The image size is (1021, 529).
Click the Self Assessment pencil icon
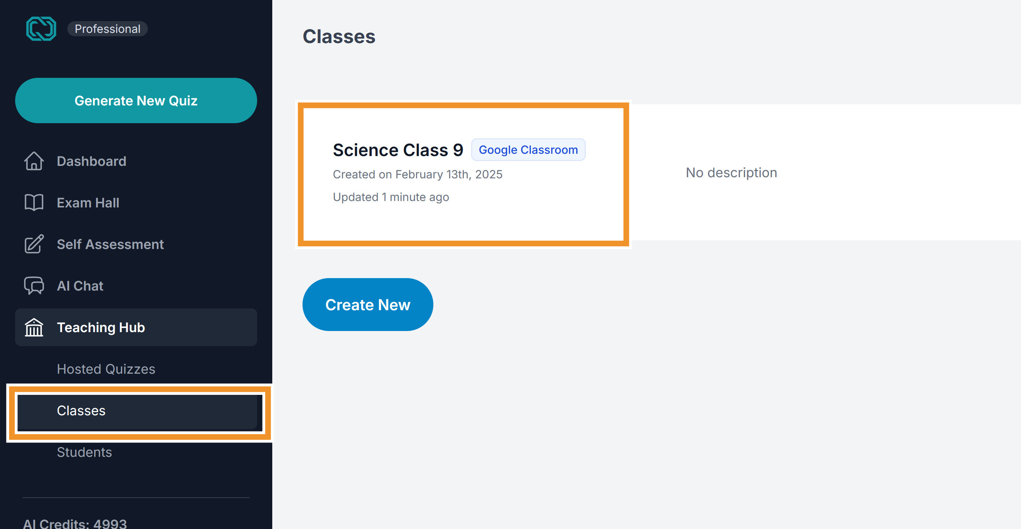(x=34, y=244)
